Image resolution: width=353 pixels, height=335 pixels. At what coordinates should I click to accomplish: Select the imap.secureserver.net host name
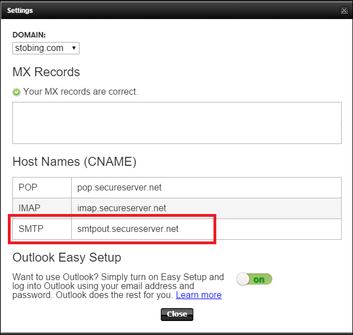tap(122, 208)
